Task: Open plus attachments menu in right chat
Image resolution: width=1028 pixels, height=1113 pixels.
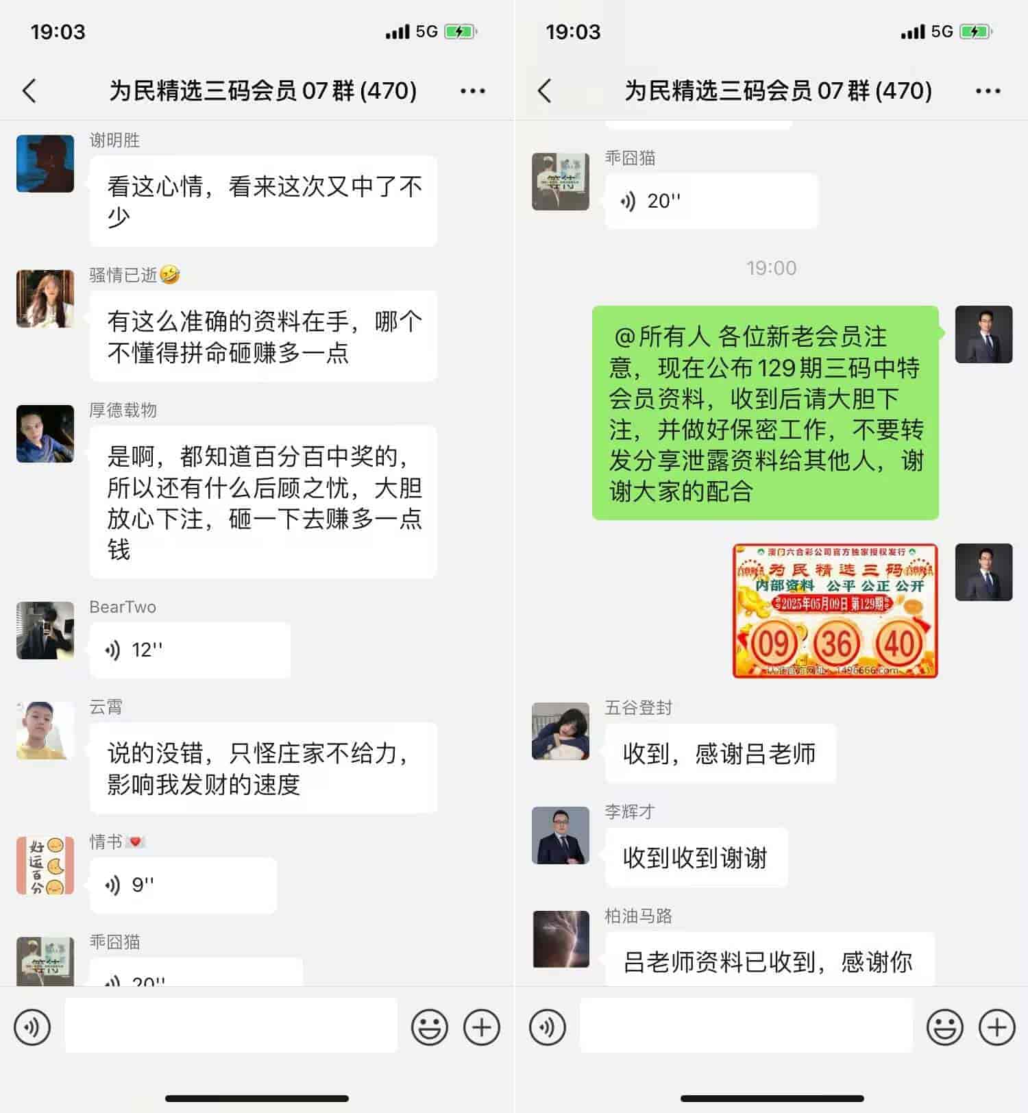Action: 997,1027
